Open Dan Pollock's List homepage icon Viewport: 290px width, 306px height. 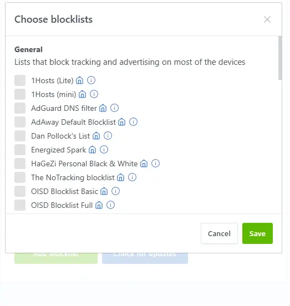coord(96,136)
